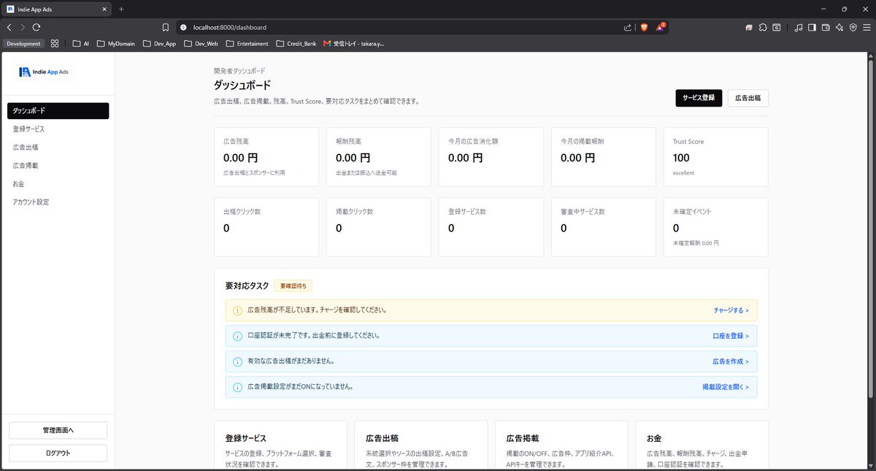This screenshot has height=471, width=876.
Task: Click the 広告を作成 > link
Action: click(731, 361)
